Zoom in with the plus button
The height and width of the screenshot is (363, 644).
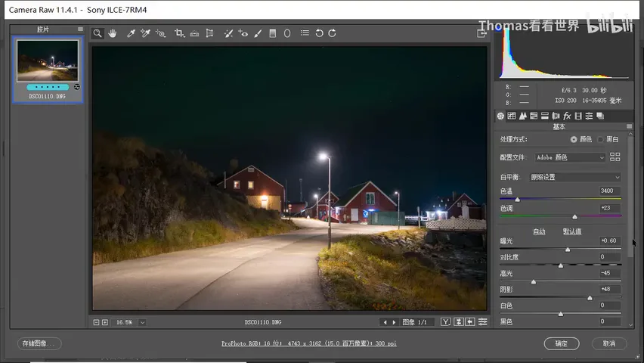tap(105, 322)
